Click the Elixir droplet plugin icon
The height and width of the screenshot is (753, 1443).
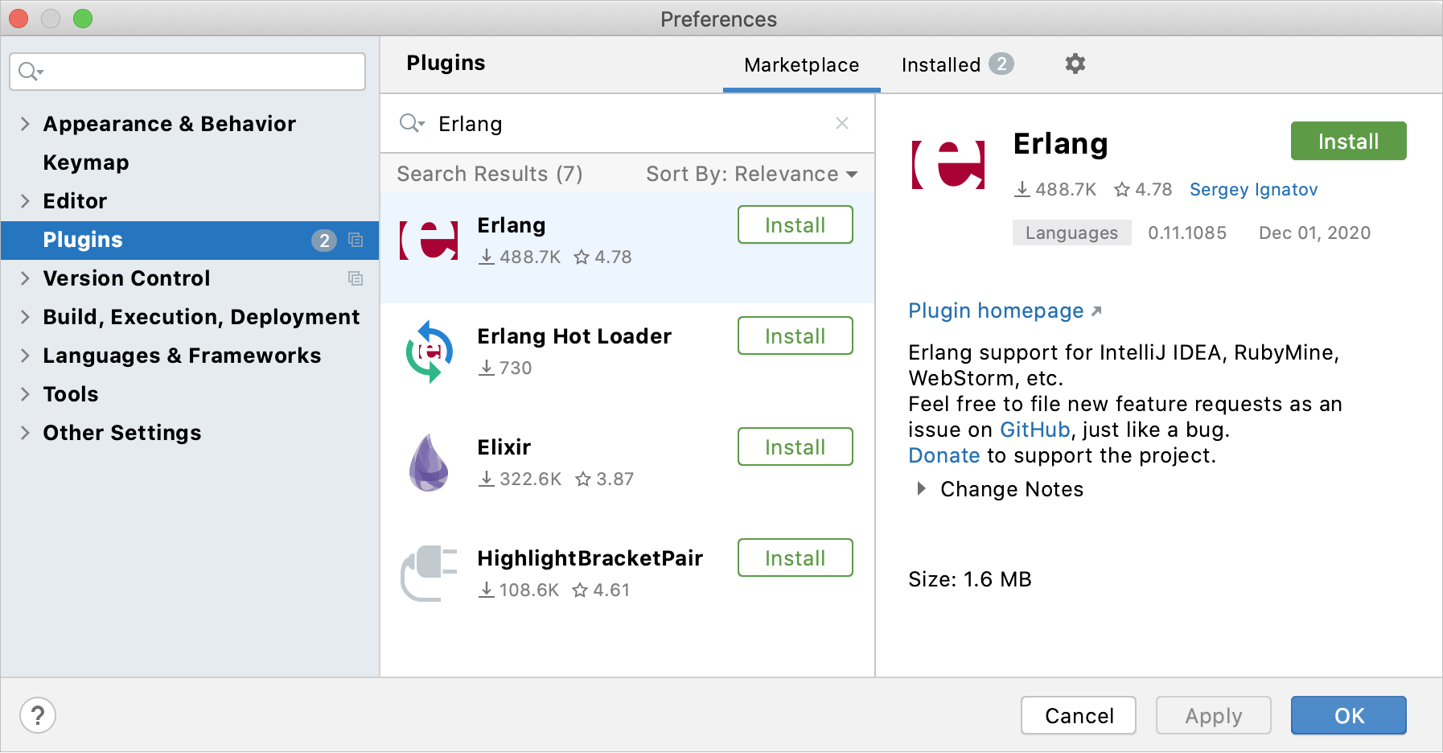coord(429,463)
